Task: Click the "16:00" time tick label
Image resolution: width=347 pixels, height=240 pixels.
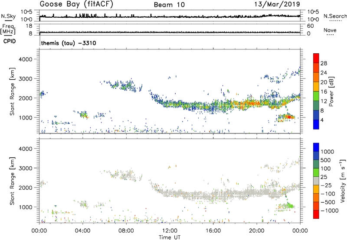Action: coord(213,231)
